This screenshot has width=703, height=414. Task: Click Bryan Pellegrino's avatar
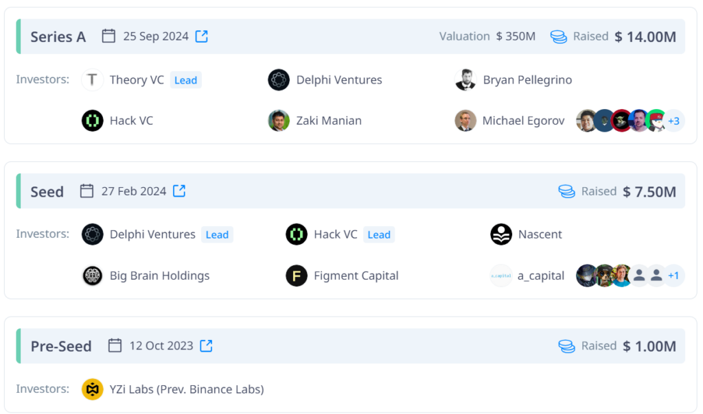tap(465, 80)
